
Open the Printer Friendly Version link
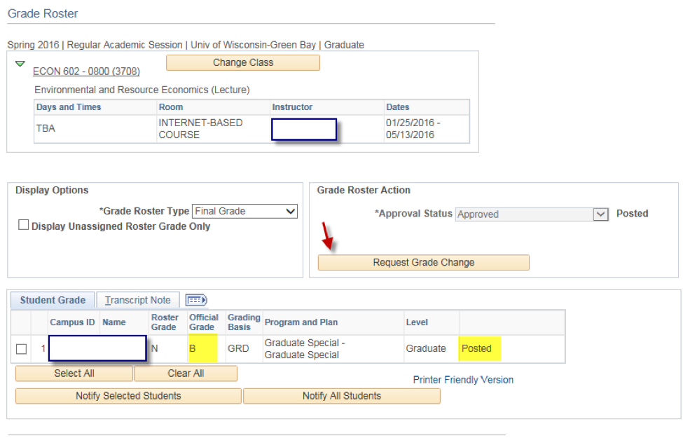pos(463,380)
